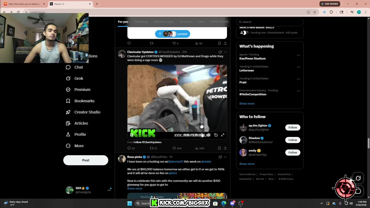Click the Ask Gemini button in Chrome
Viewport: 370px width, 208px height.
pos(330,4)
